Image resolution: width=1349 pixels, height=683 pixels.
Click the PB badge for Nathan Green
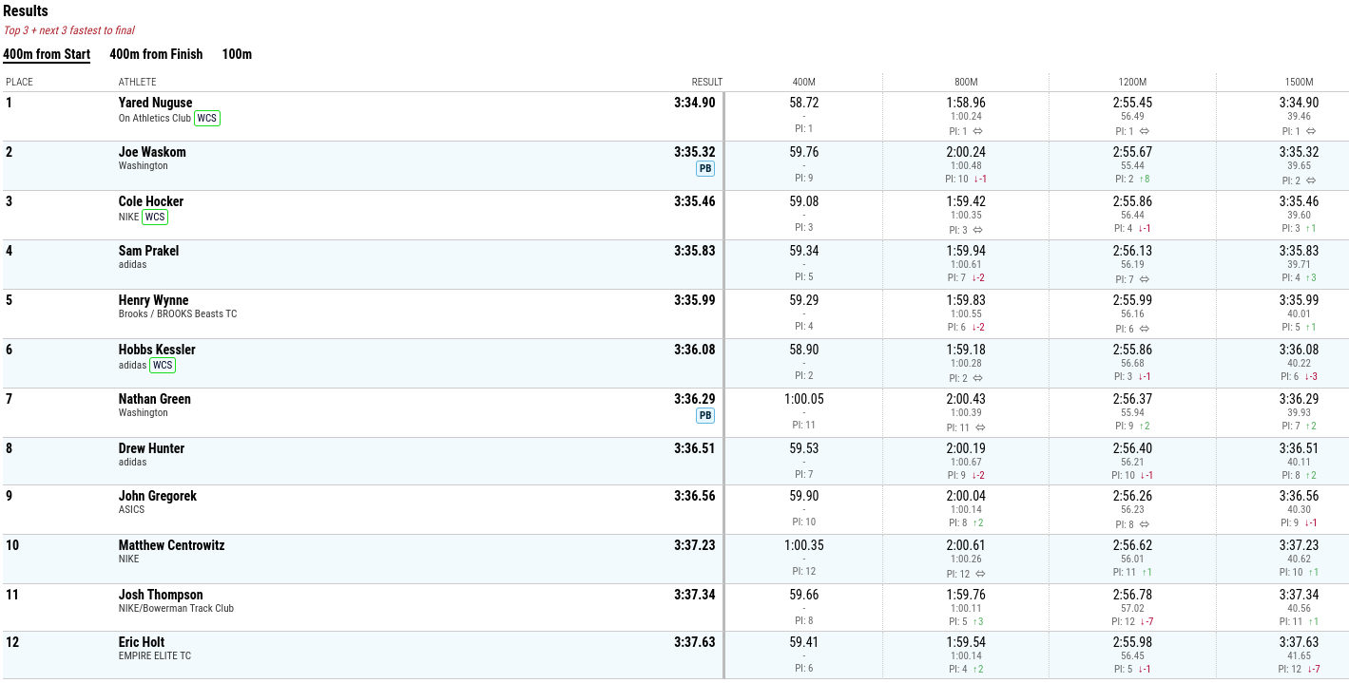coord(704,416)
